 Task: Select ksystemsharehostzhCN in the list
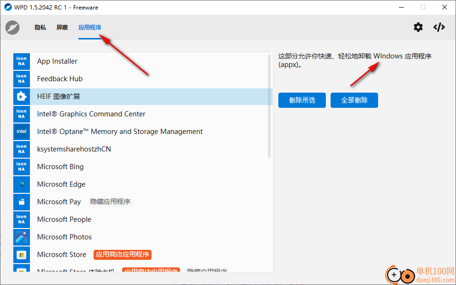pyautogui.click(x=143, y=149)
